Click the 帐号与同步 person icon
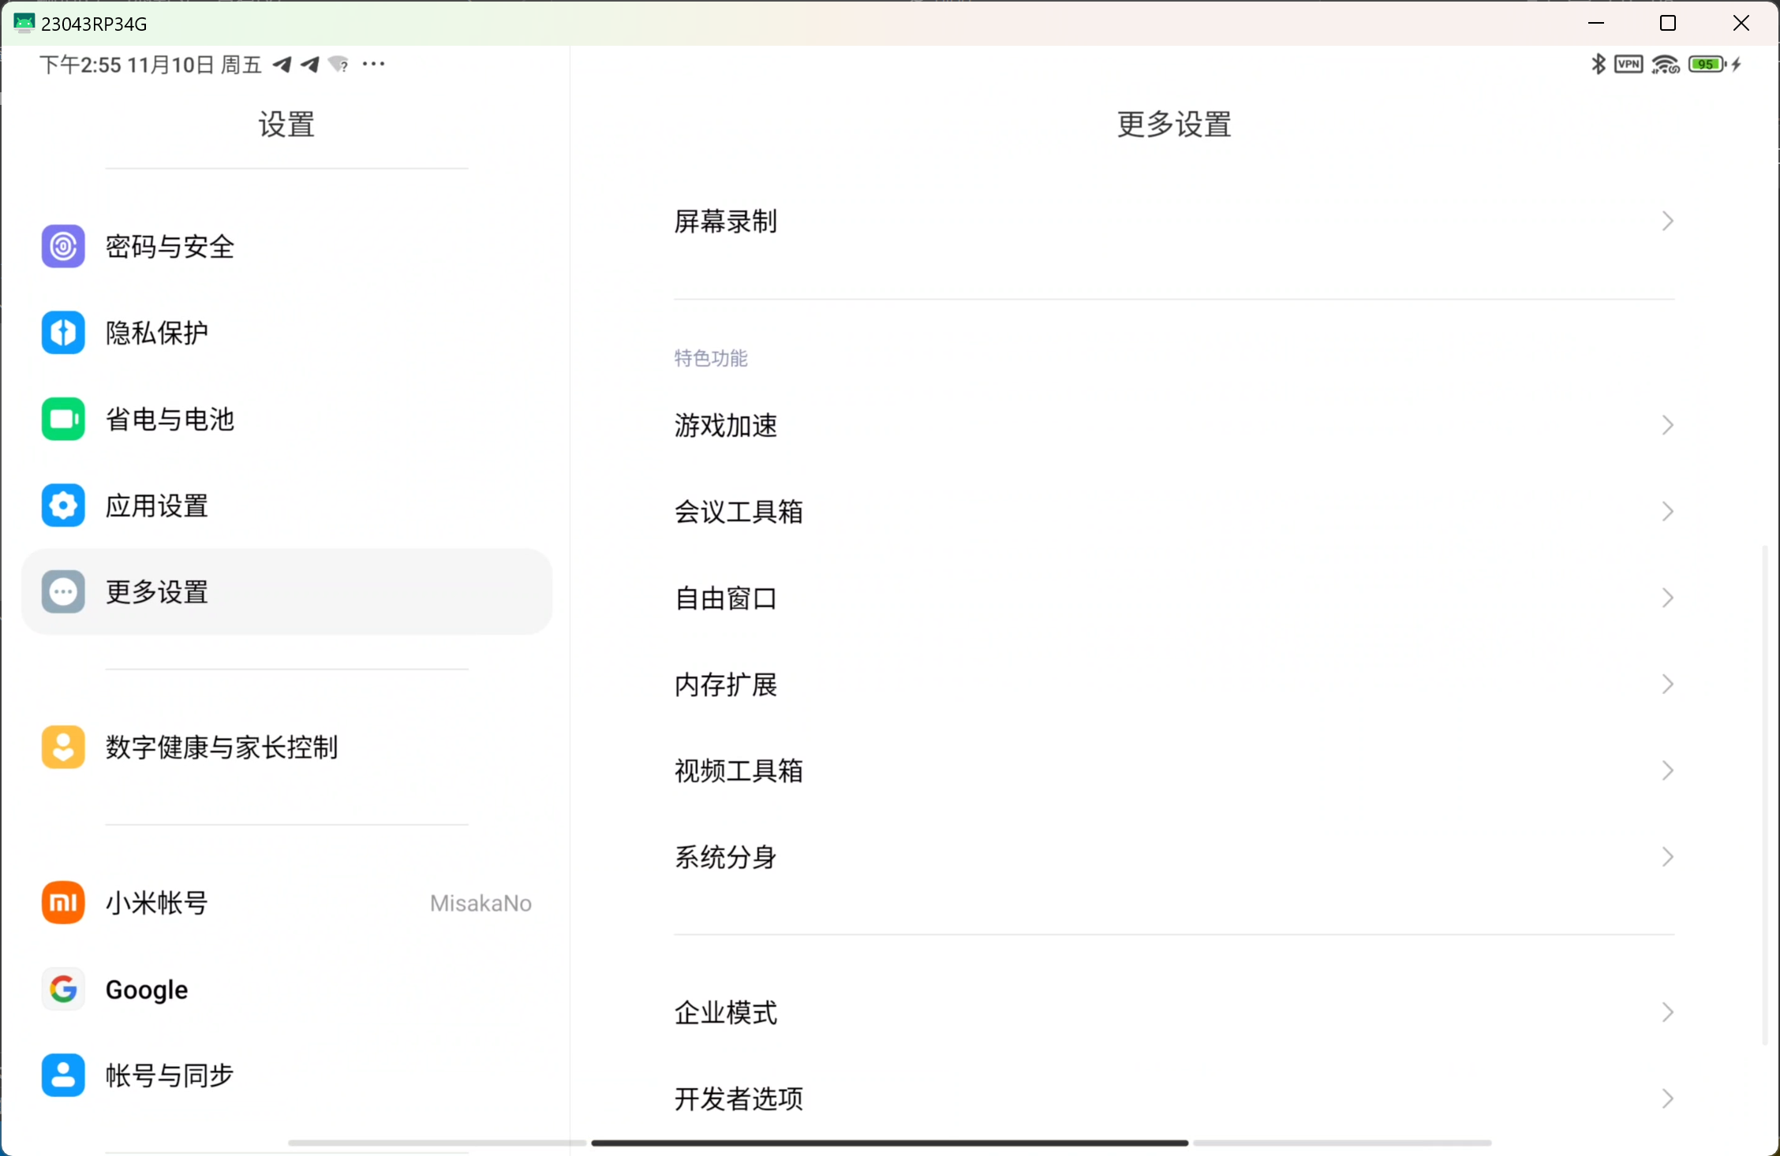The height and width of the screenshot is (1156, 1780). (x=63, y=1075)
